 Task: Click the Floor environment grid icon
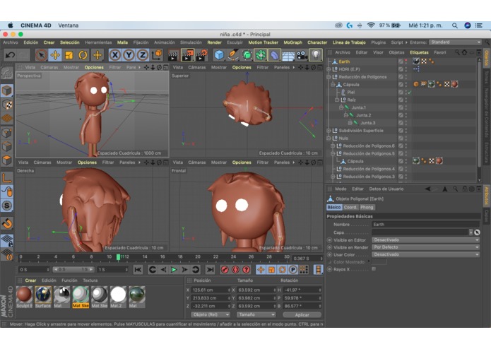288,55
